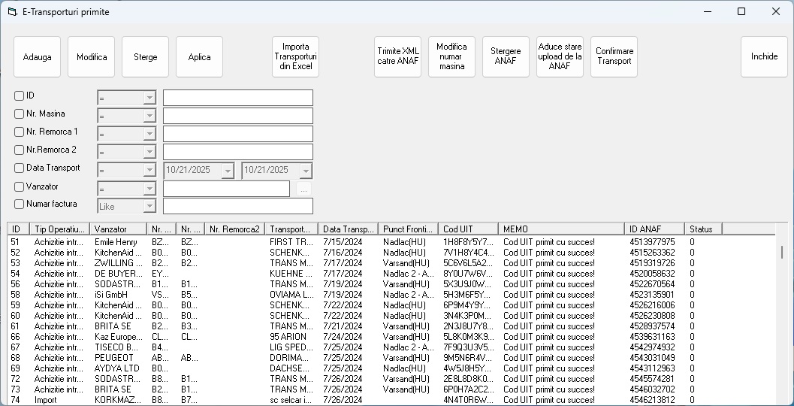Tick the Nr. Masina checkbox
794x406 pixels.
pyautogui.click(x=20, y=114)
